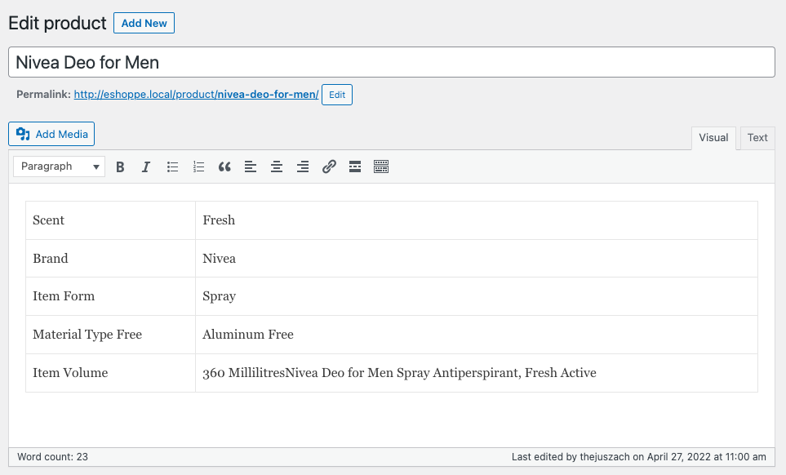
Task: Edit the permalink slug
Action: pos(337,95)
